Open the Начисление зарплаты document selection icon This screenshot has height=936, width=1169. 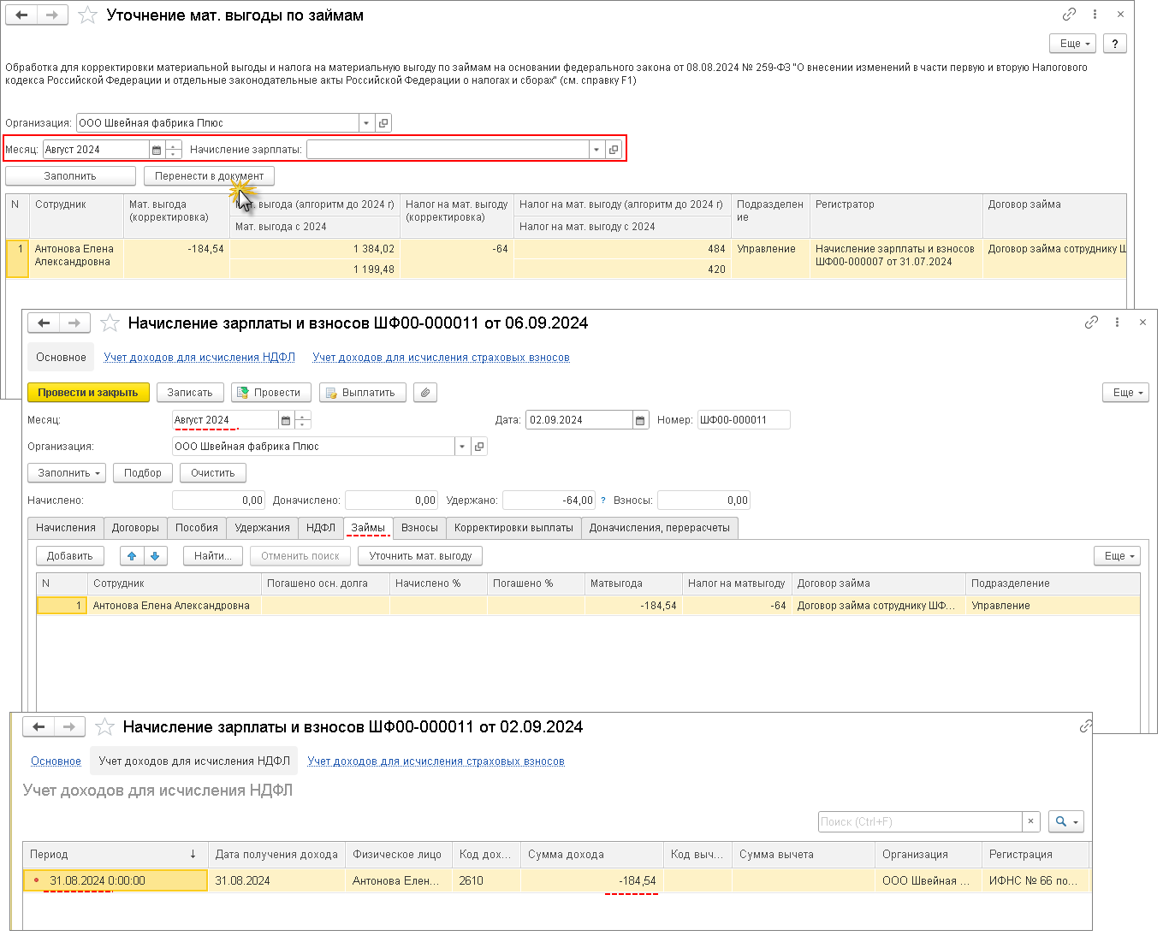pyautogui.click(x=614, y=150)
